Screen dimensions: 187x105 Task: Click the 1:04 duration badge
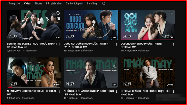click(x=114, y=85)
